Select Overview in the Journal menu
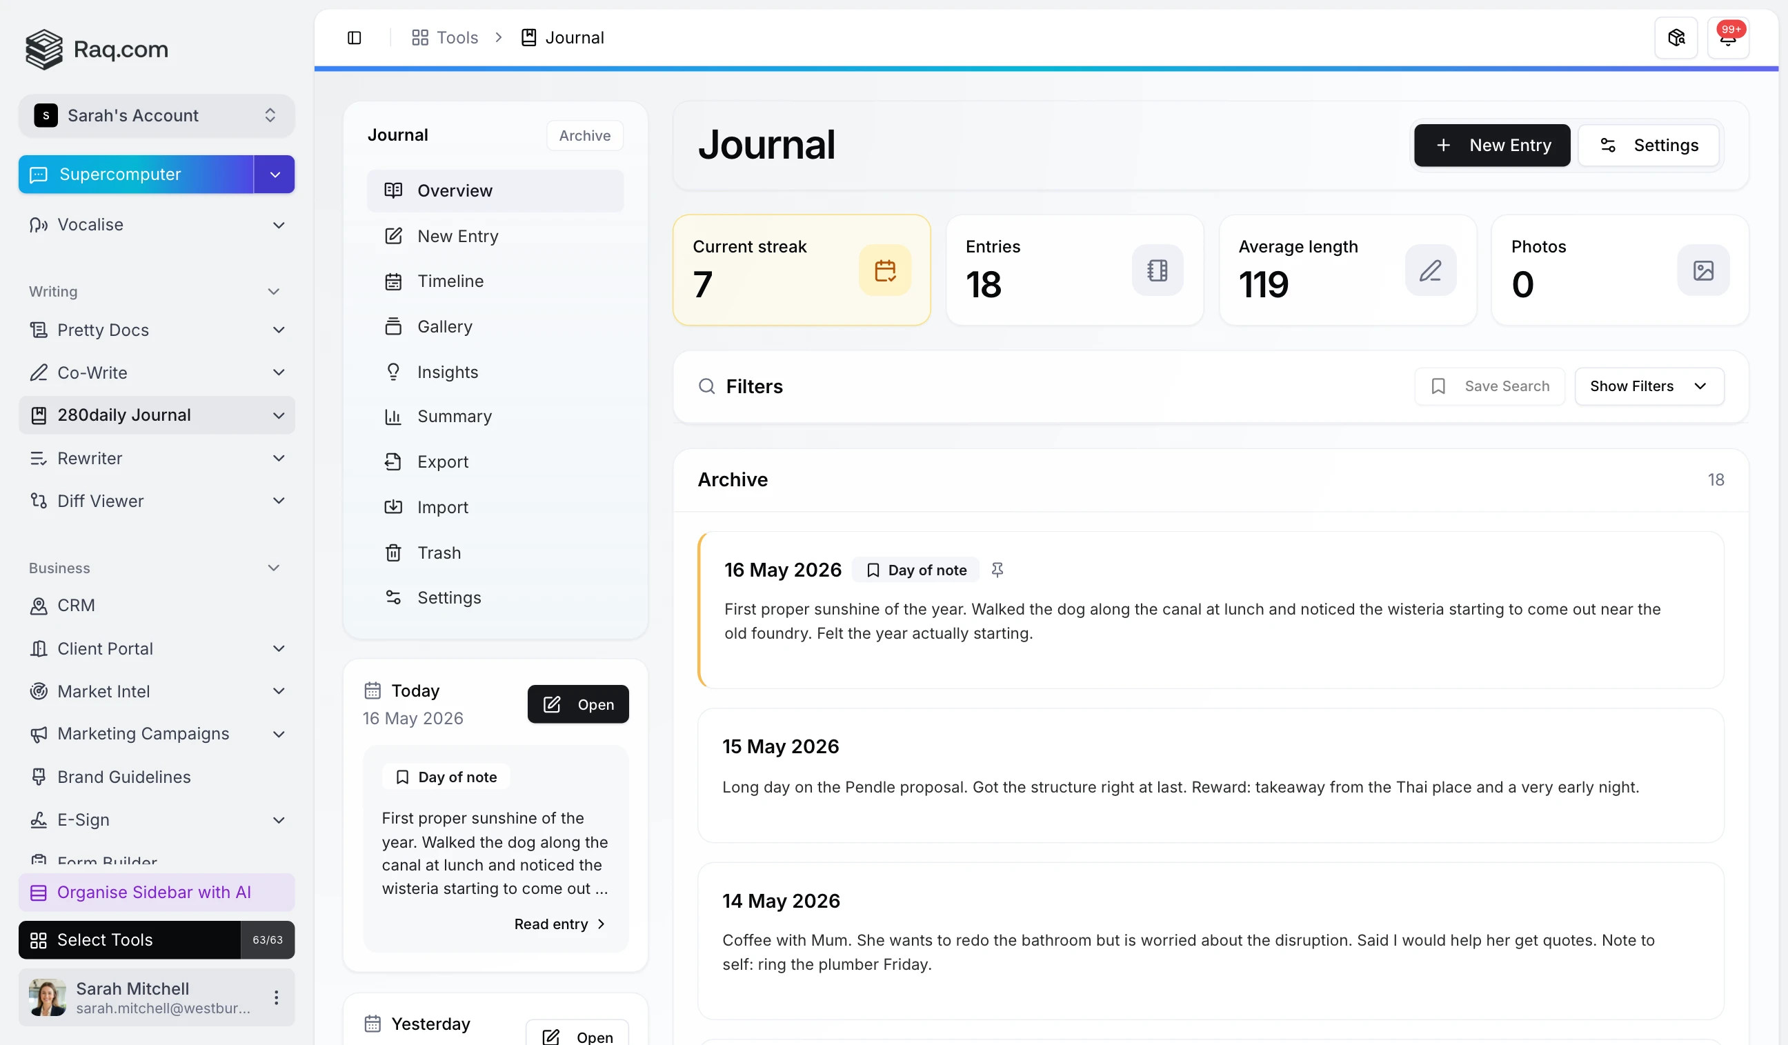This screenshot has width=1788, height=1045. [495, 191]
